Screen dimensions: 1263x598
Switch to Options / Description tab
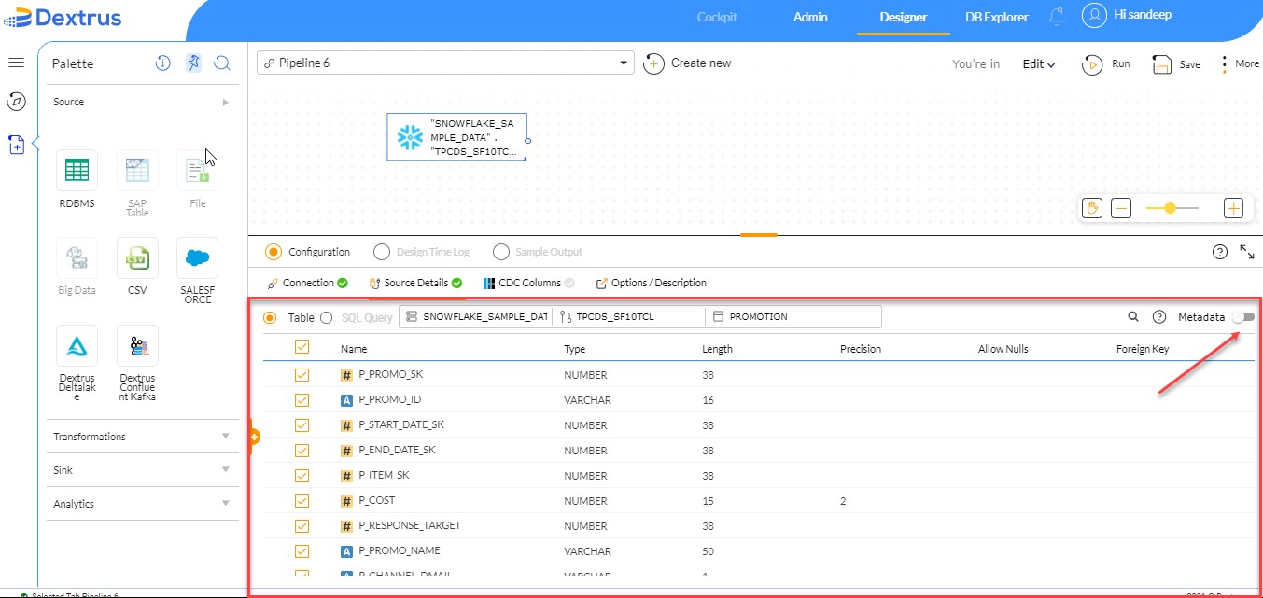pyautogui.click(x=652, y=283)
